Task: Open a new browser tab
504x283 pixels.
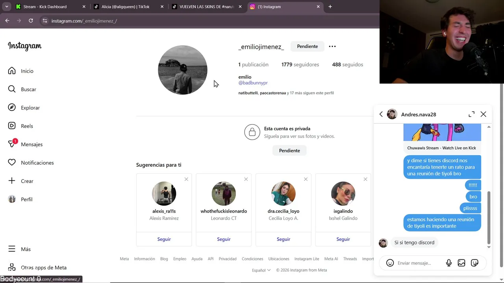Action: coord(330,7)
